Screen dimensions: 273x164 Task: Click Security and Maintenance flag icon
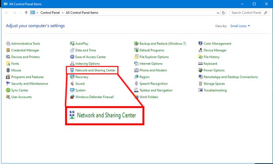8,83
